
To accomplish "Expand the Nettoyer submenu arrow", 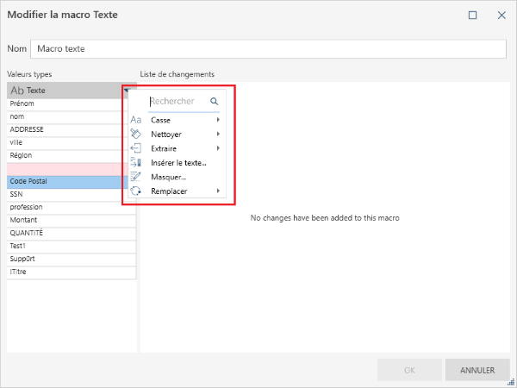I will pyautogui.click(x=218, y=134).
